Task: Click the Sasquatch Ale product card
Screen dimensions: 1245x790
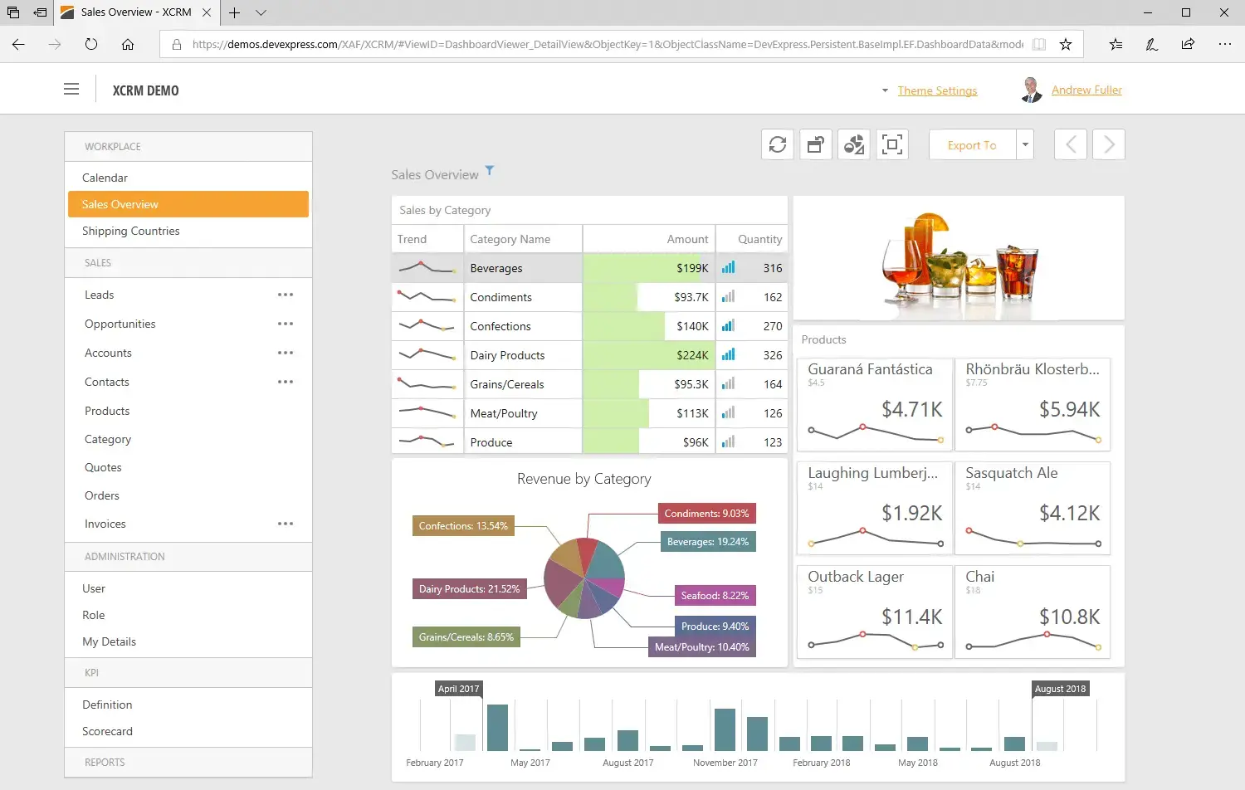Action: point(1033,508)
